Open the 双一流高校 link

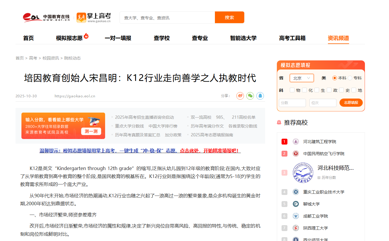click(x=201, y=117)
